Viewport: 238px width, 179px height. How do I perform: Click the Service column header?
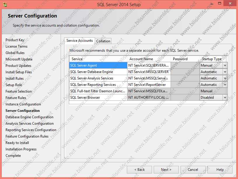click(x=98, y=59)
